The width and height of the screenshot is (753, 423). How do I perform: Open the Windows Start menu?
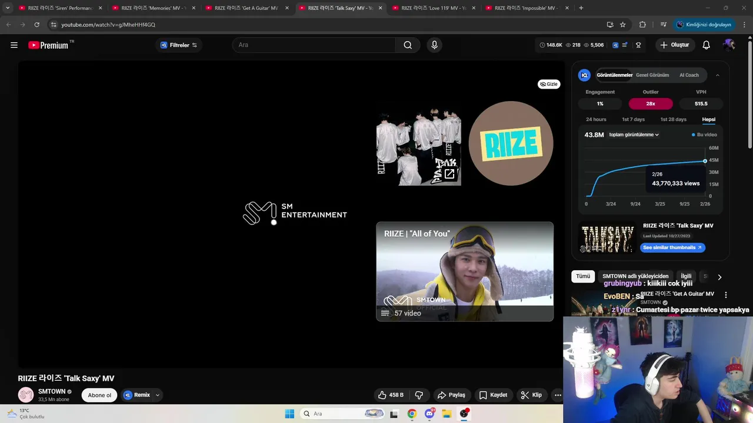coord(289,414)
